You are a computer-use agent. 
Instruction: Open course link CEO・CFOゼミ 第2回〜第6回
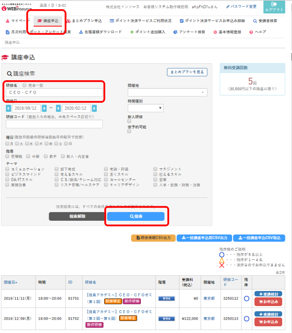point(119,315)
